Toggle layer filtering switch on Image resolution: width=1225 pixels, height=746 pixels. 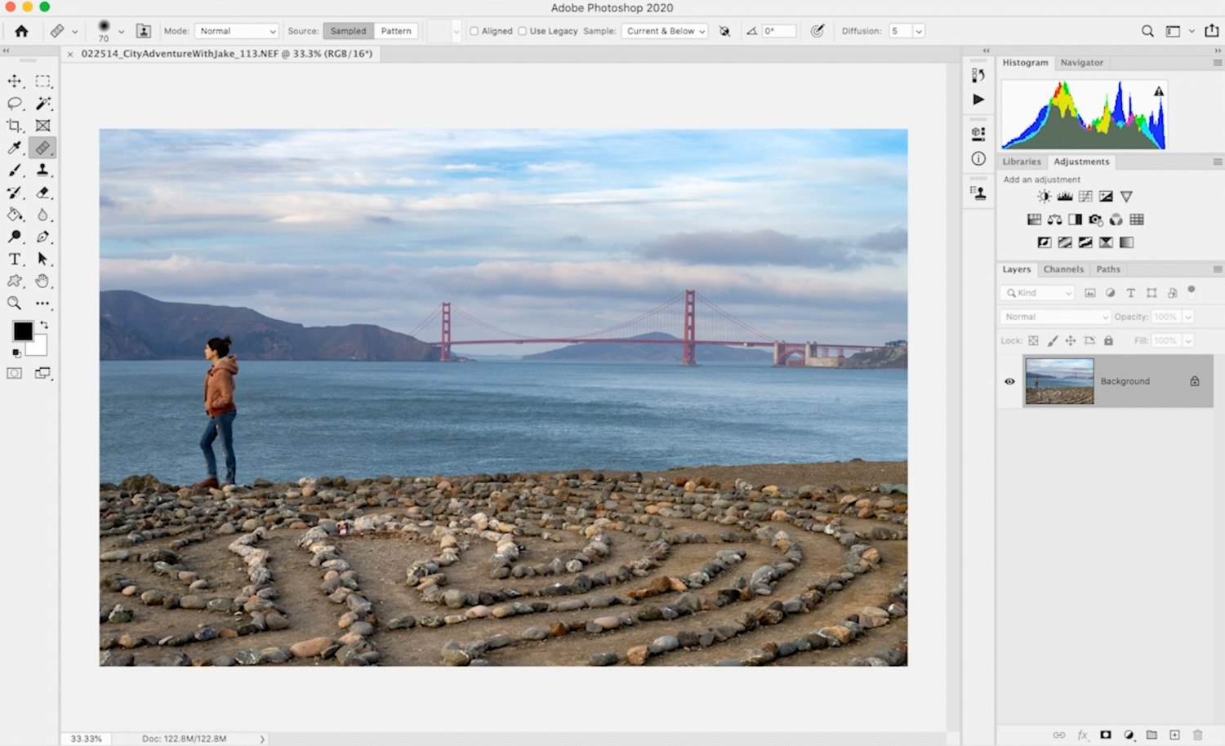coord(1192,290)
